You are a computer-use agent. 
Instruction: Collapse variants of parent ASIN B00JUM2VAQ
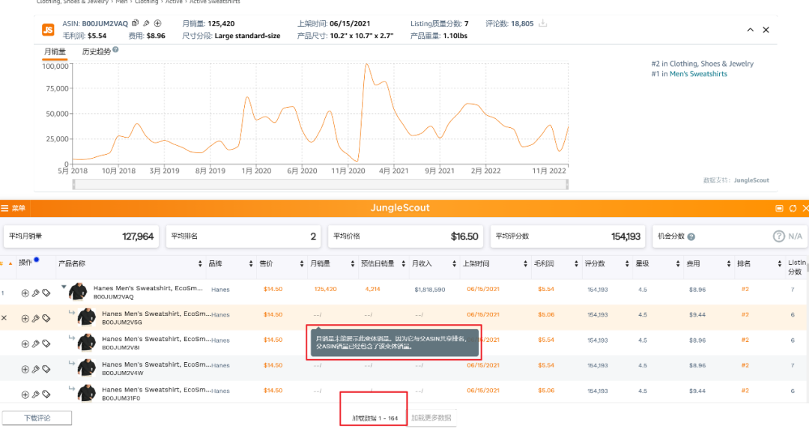[64, 287]
